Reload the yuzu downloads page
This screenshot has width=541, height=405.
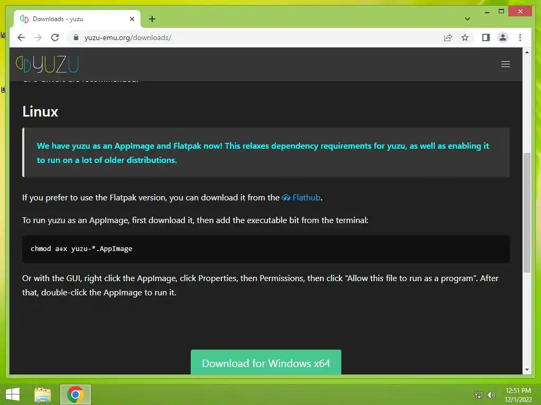(55, 37)
